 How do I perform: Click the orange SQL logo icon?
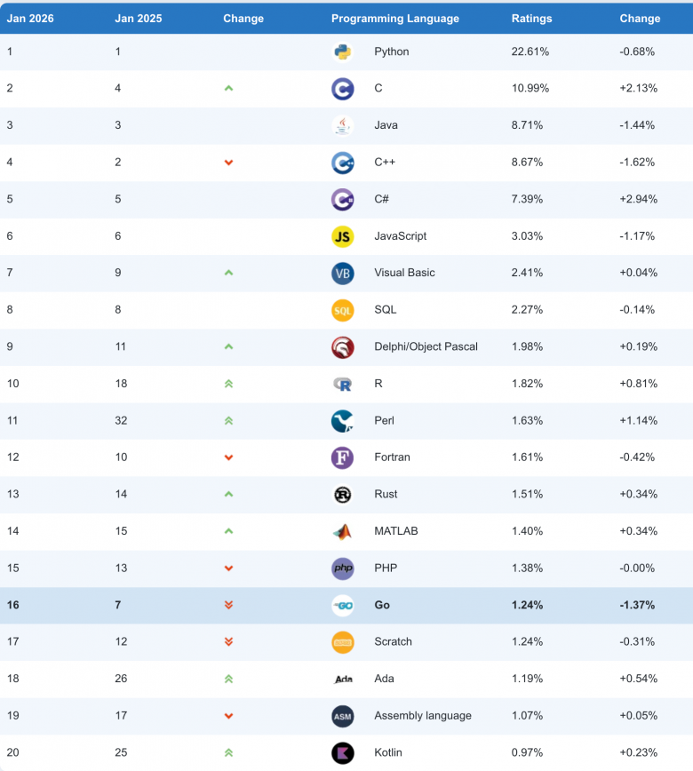point(342,310)
